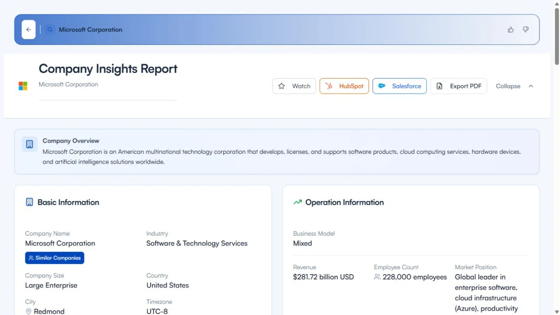Click the Market Position description text

tap(486, 293)
